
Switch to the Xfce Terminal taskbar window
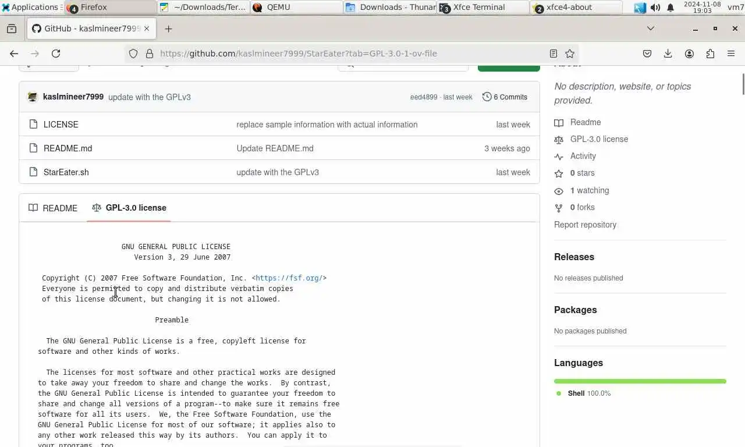click(483, 7)
